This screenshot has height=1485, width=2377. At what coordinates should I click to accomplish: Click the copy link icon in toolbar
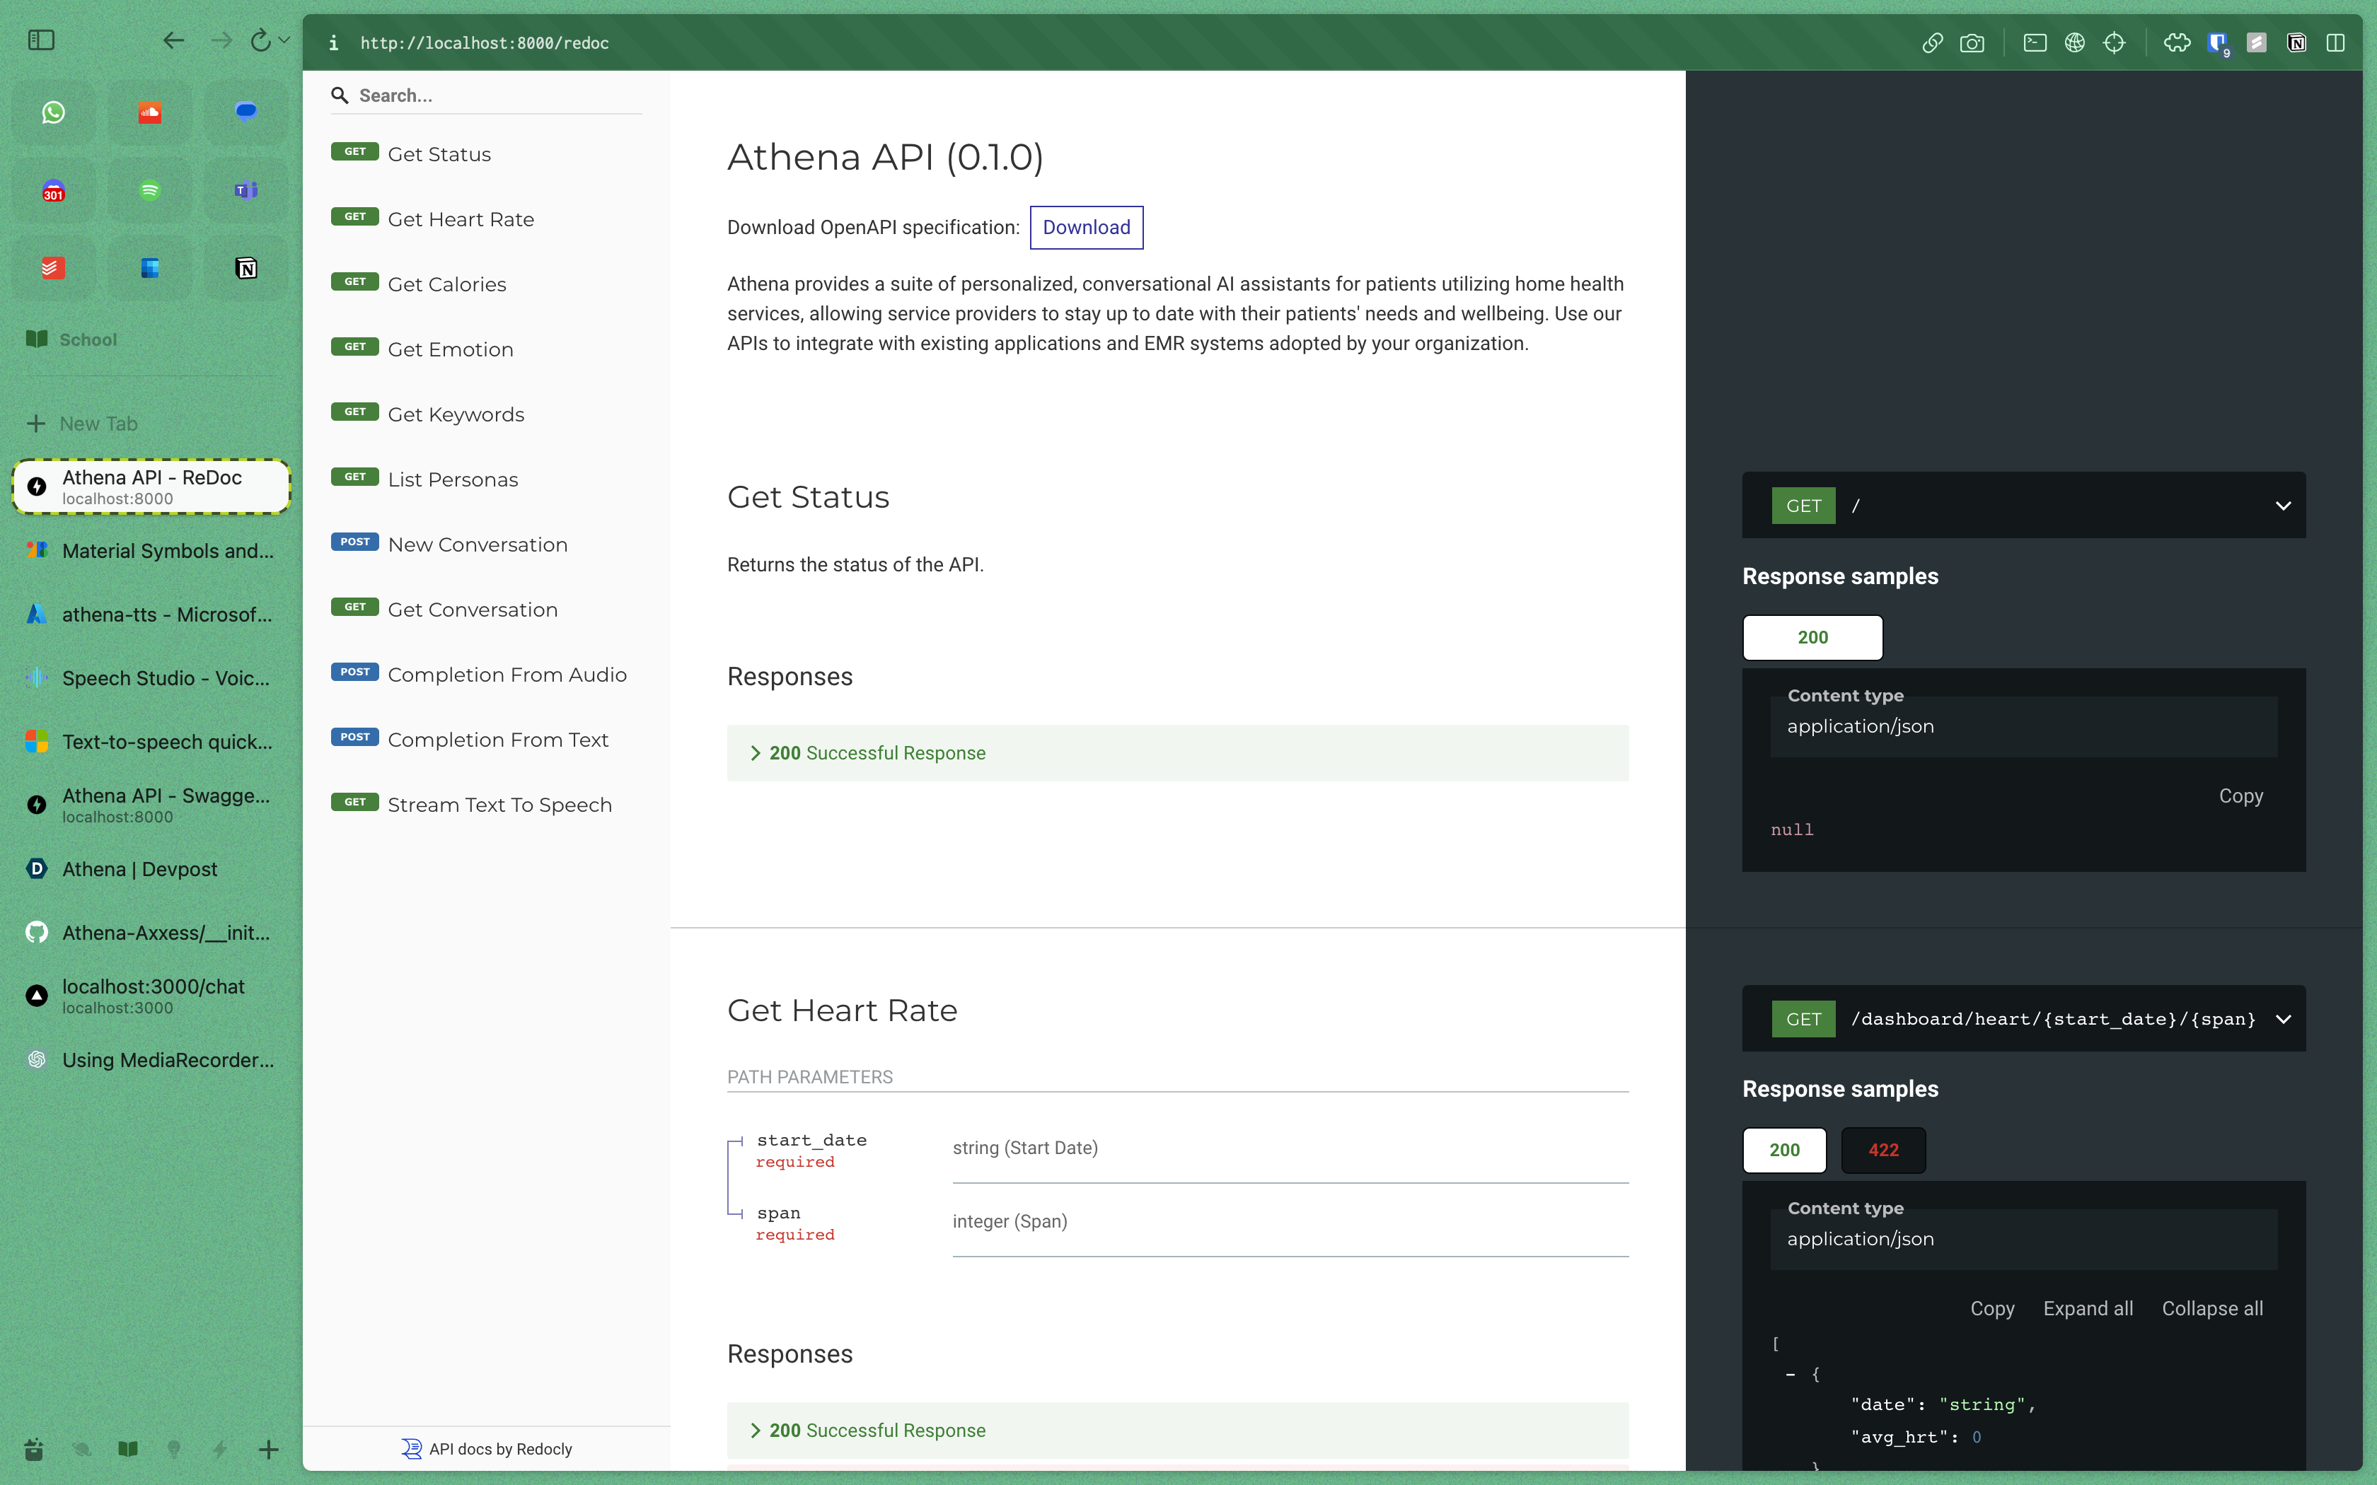coord(1932,42)
